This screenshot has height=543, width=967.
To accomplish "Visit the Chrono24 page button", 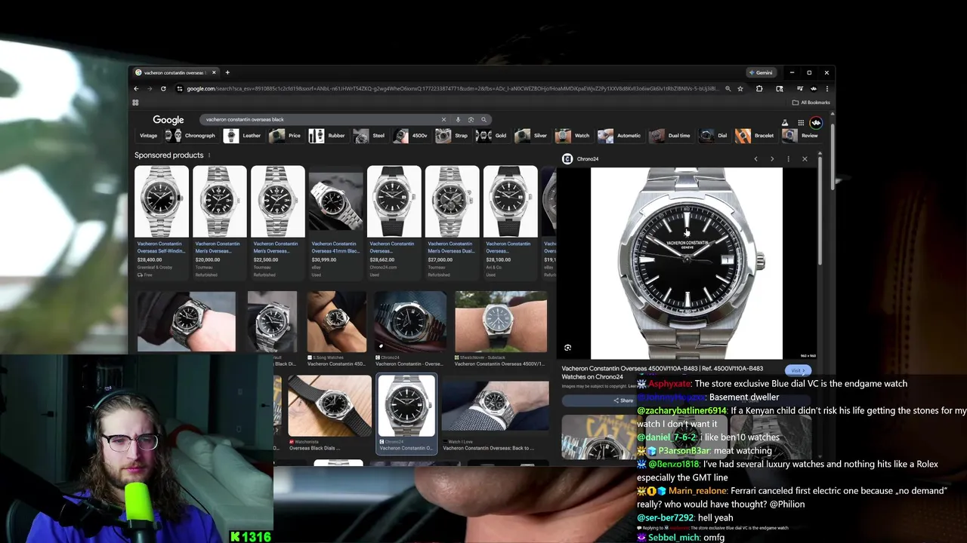I will (797, 370).
